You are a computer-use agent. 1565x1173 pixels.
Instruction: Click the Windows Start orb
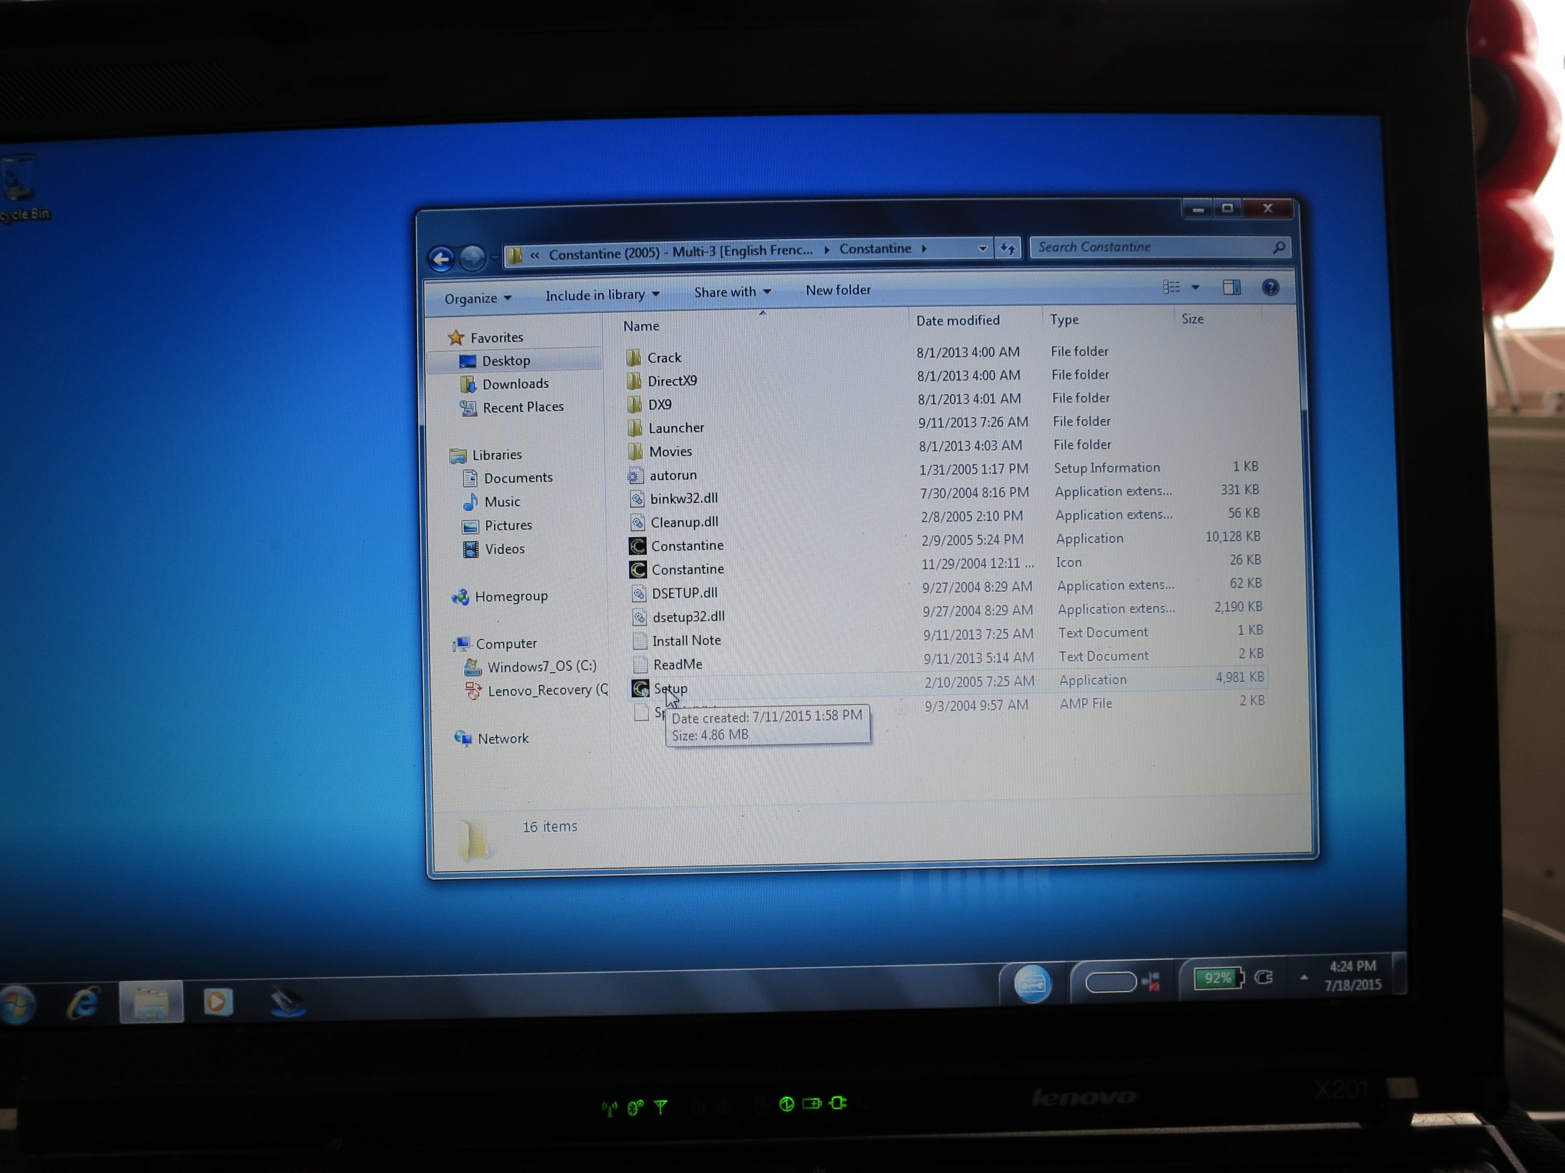pyautogui.click(x=17, y=1004)
